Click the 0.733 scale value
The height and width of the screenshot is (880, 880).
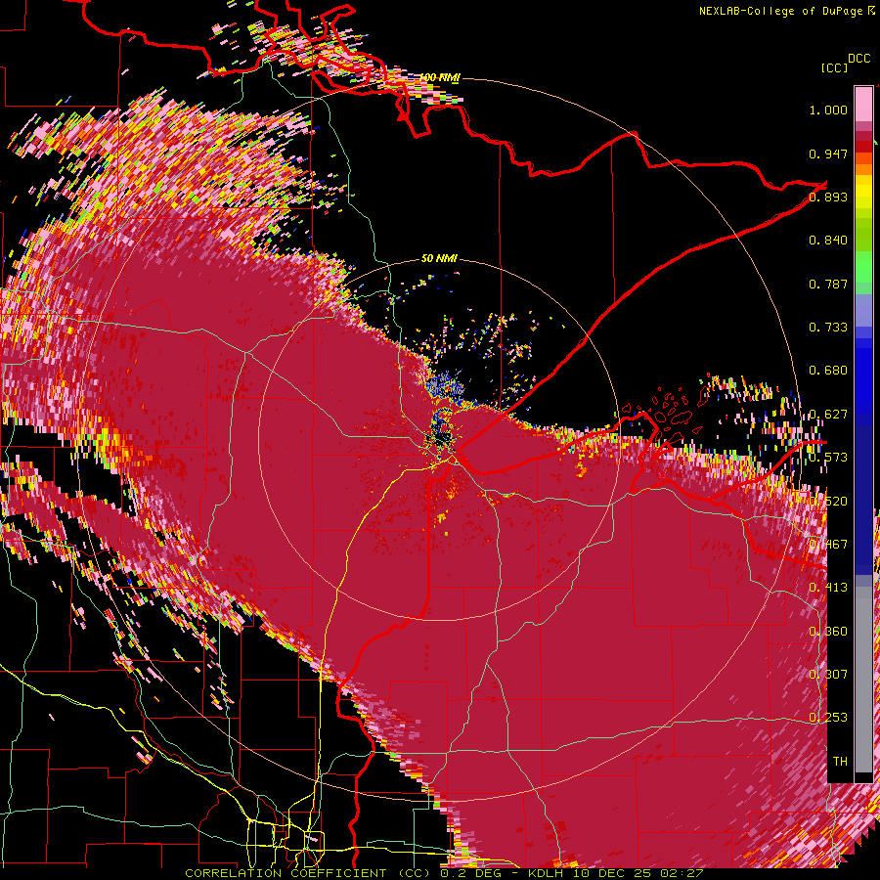(828, 328)
